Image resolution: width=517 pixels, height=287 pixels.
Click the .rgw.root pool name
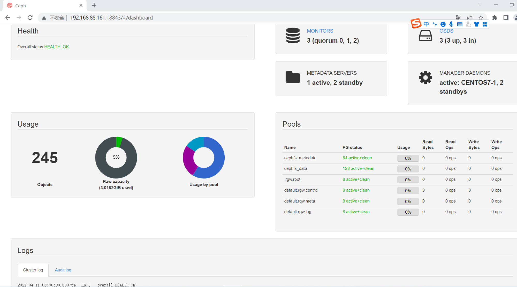click(292, 179)
